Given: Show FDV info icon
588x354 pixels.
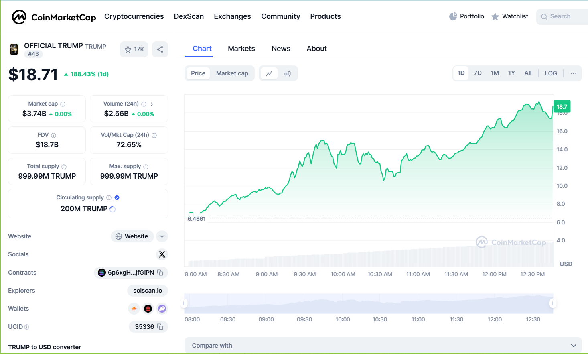Looking at the screenshot, I should point(53,135).
